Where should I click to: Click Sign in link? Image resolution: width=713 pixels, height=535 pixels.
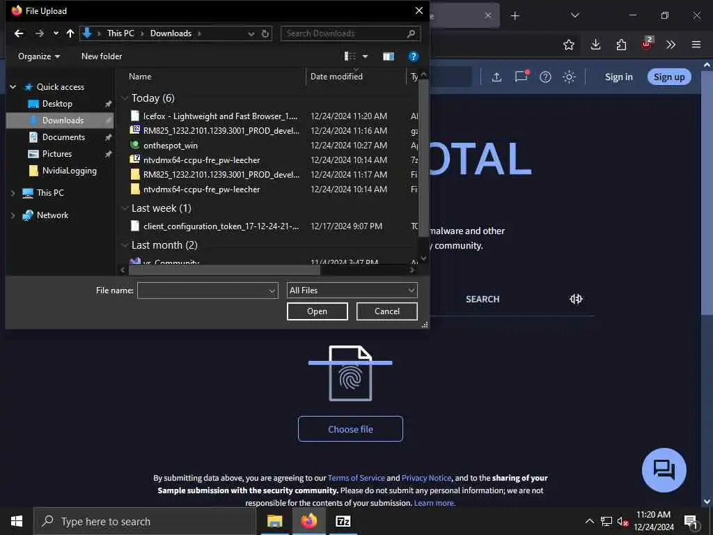pos(618,77)
